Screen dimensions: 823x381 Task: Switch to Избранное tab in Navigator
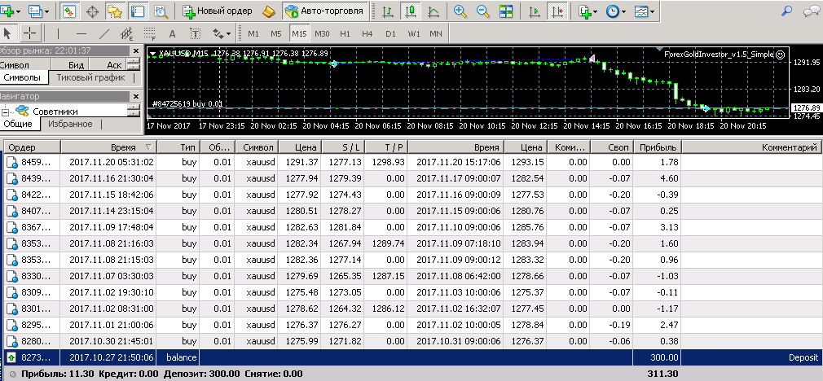[70, 125]
